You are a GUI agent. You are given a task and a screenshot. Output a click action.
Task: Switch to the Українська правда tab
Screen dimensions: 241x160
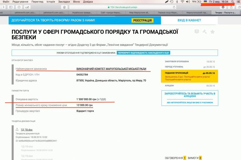click(82, 13)
